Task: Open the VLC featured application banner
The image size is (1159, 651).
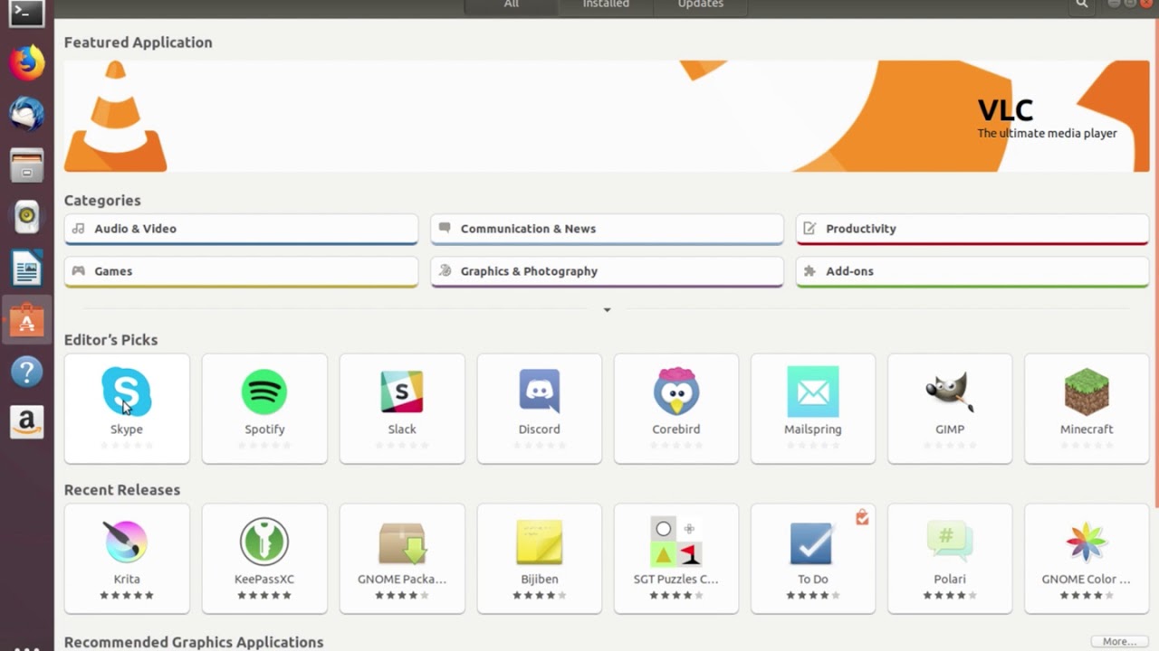Action: (x=607, y=116)
